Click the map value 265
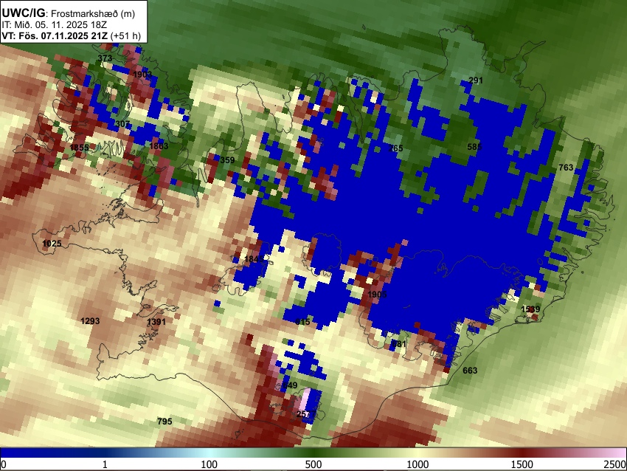Screen dimensions: 627x471 click(x=395, y=148)
